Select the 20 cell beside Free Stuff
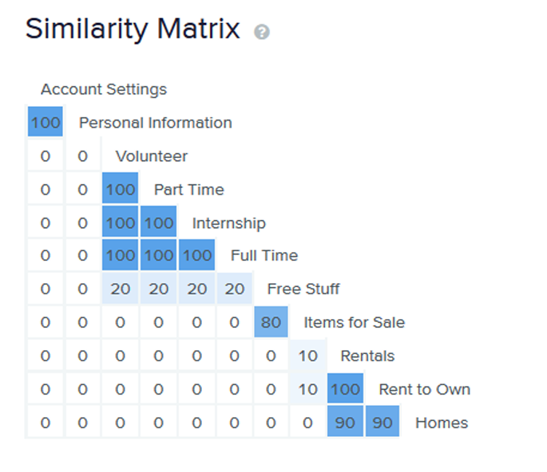Viewport: 547px width, 472px height. click(235, 289)
